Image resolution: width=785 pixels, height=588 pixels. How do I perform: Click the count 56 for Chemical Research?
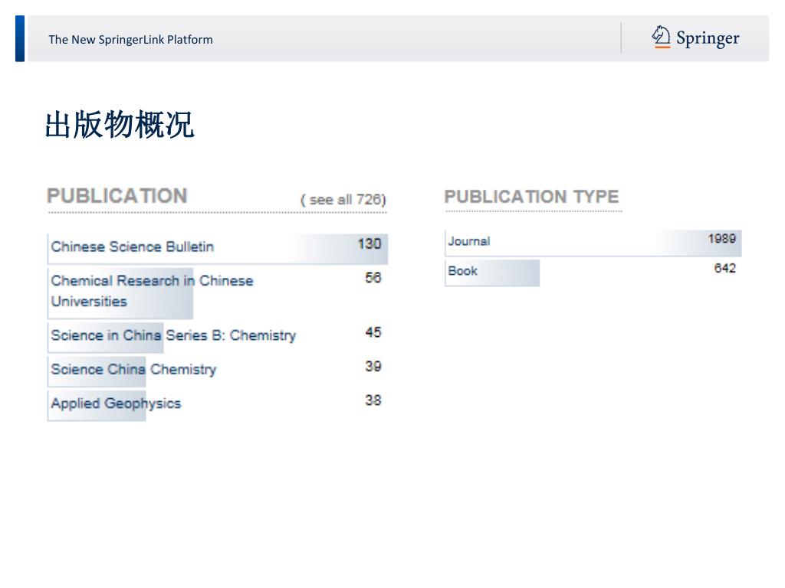[373, 277]
